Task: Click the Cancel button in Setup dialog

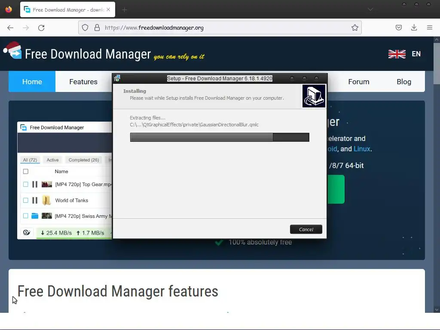Action: (306, 229)
